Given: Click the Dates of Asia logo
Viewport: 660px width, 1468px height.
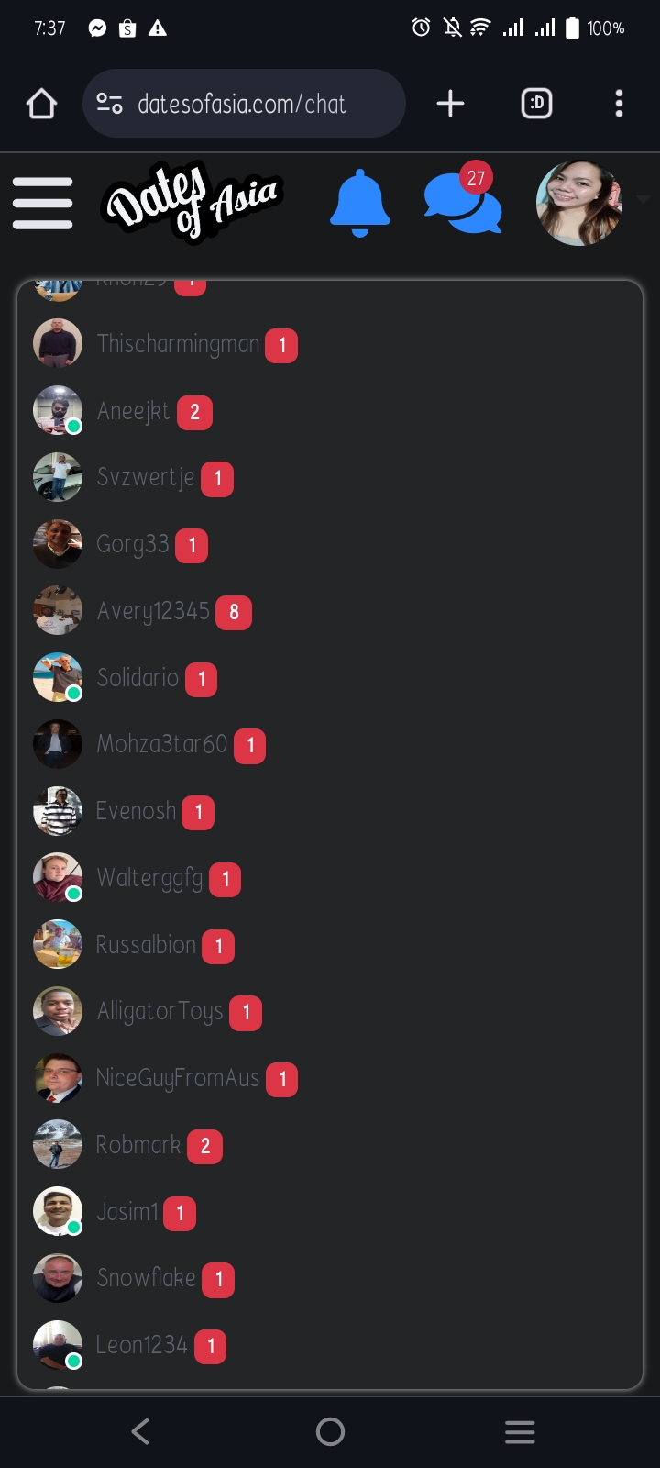Looking at the screenshot, I should tap(191, 200).
